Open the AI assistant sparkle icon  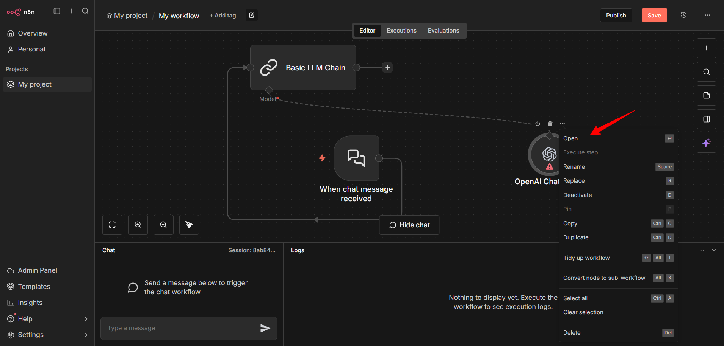click(706, 143)
